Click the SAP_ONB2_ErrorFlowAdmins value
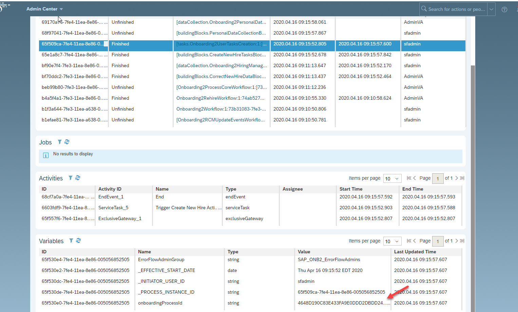 (329, 259)
